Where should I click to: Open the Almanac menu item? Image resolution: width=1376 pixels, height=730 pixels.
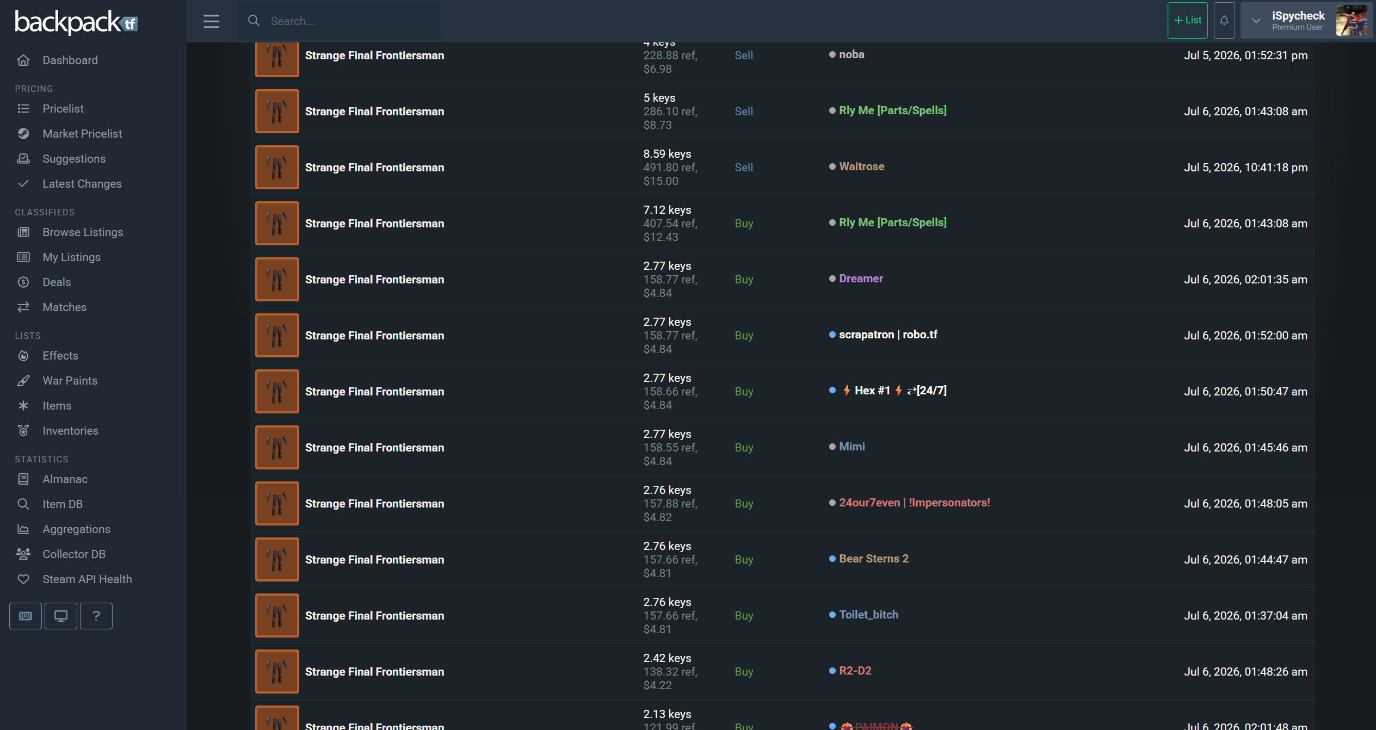click(x=65, y=479)
